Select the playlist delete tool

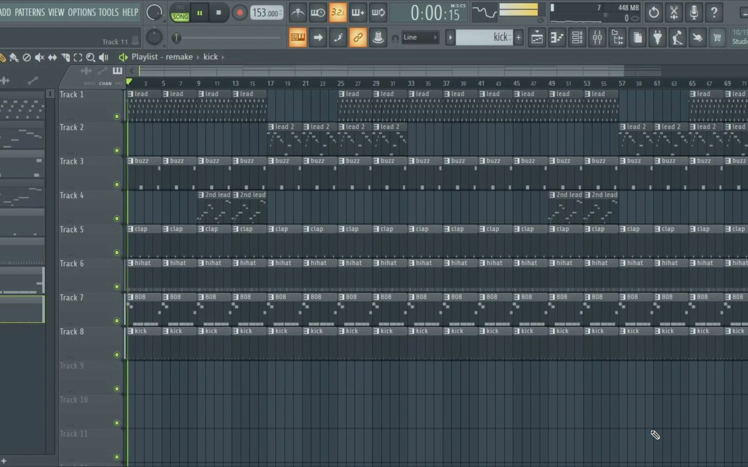click(x=26, y=57)
